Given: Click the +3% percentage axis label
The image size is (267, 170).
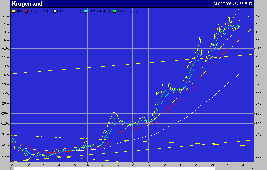Looking at the screenshot, I should (5, 32).
